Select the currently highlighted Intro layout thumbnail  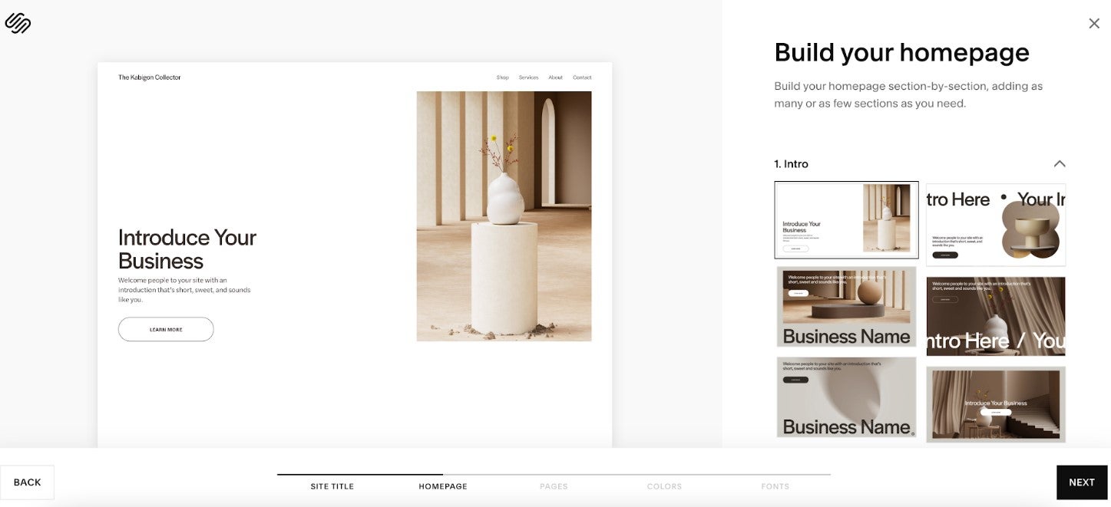pos(846,219)
